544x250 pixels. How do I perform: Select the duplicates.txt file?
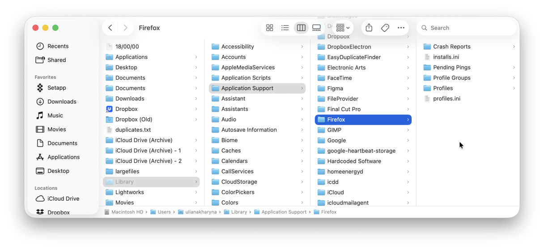tap(151, 130)
